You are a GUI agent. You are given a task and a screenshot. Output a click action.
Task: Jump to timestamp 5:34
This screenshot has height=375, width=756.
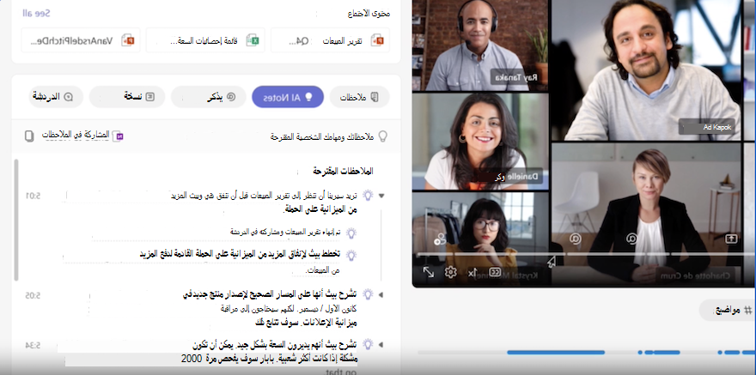pos(34,345)
